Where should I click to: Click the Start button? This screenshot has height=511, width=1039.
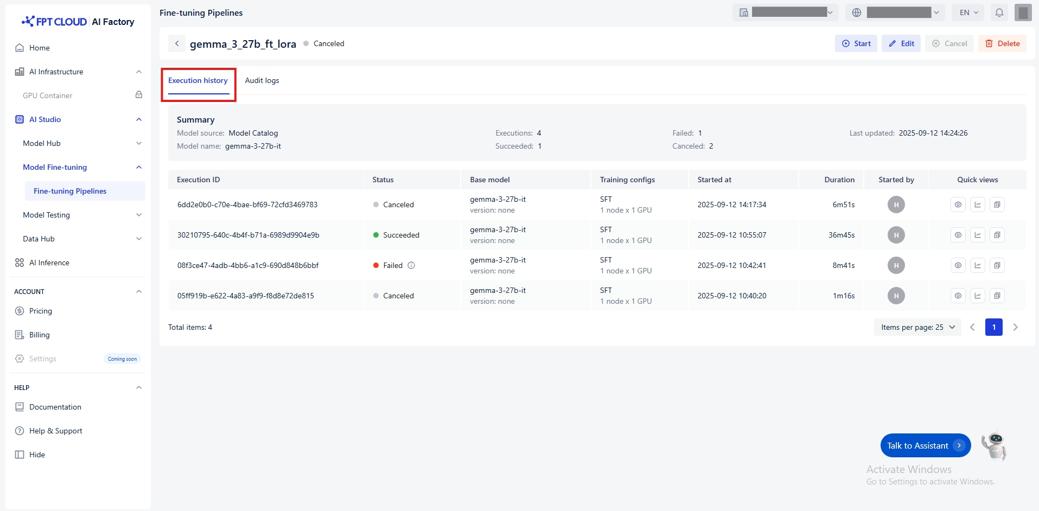(856, 43)
